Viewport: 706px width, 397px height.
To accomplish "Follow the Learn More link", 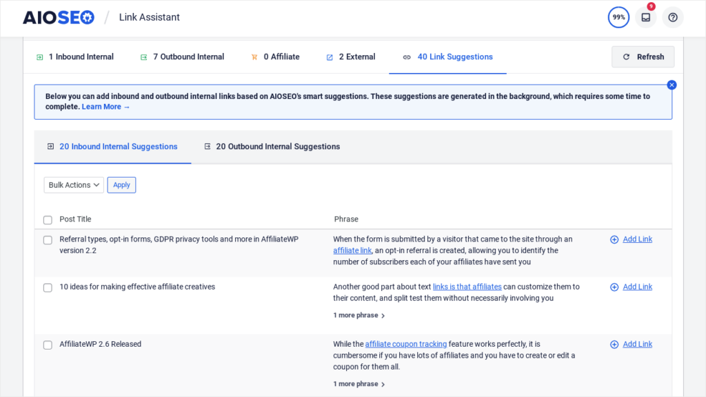I will point(105,107).
